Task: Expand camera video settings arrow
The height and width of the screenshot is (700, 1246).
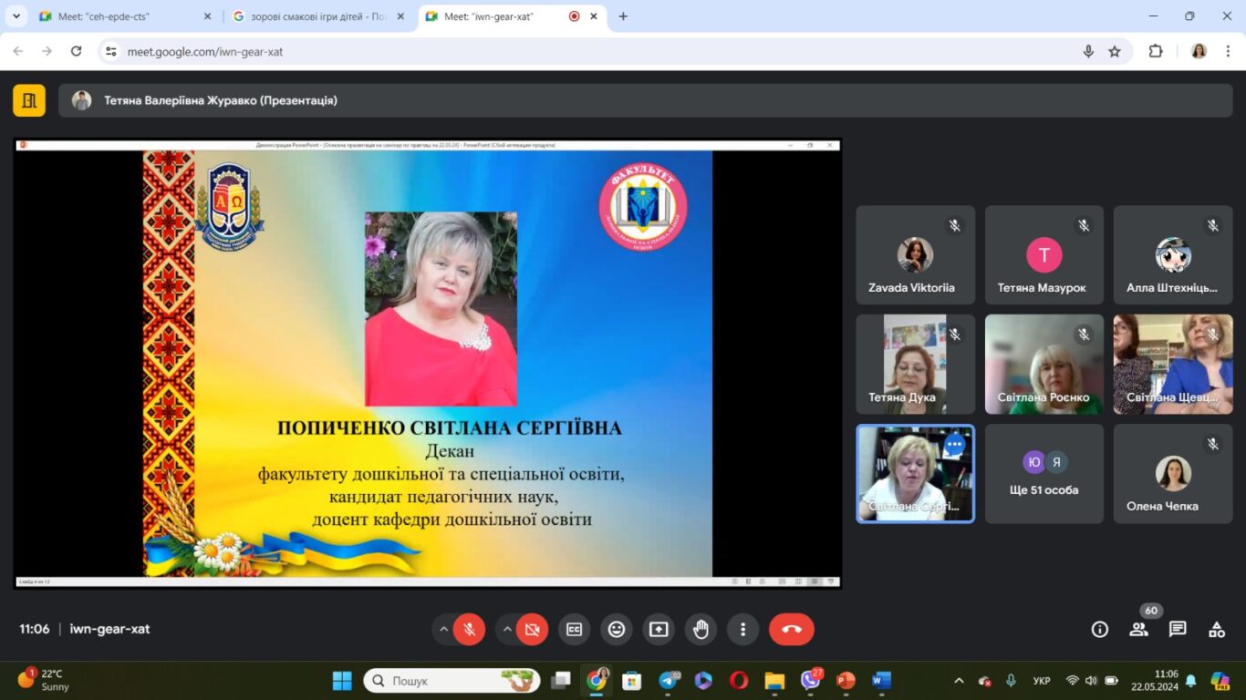Action: [x=507, y=629]
